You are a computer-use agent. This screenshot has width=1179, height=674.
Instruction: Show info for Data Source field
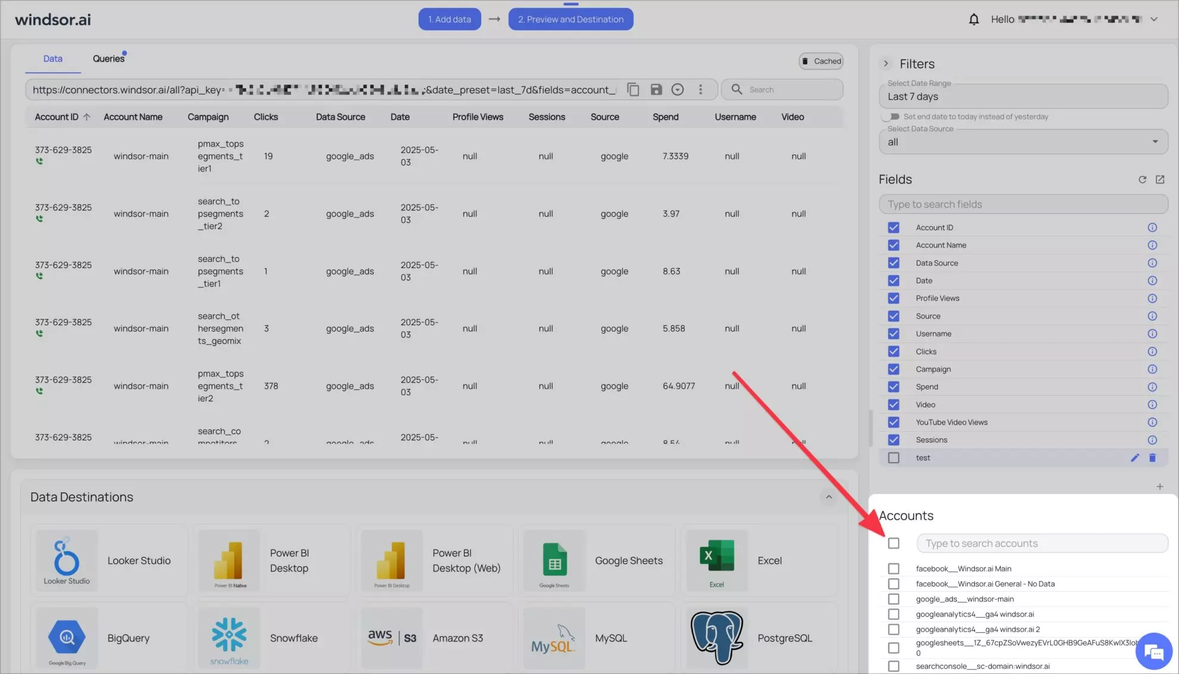[1152, 263]
